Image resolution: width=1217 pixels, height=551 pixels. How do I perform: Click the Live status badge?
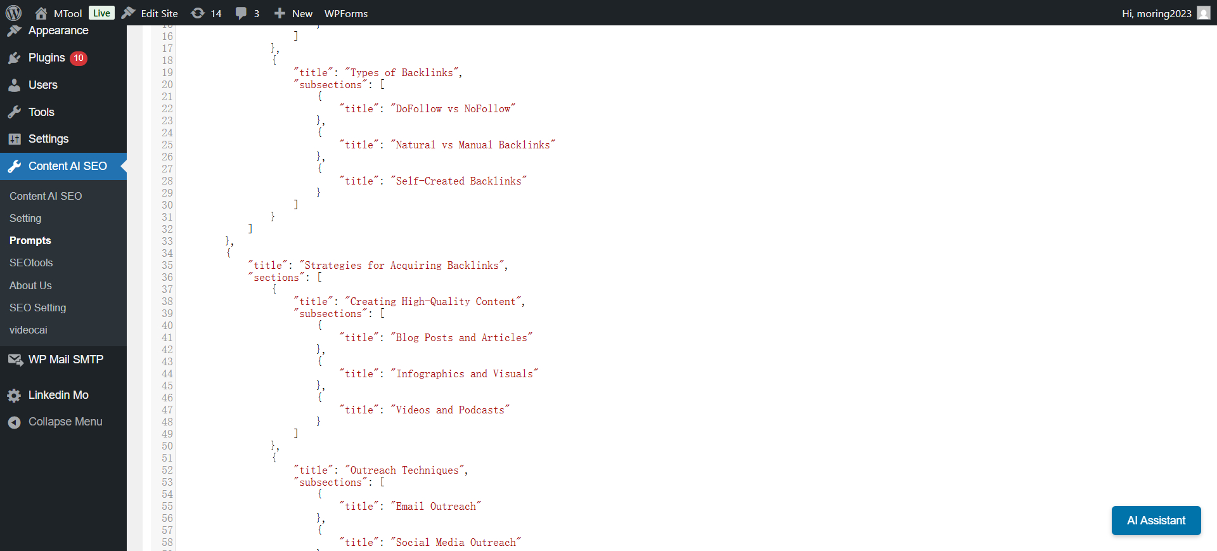(101, 13)
